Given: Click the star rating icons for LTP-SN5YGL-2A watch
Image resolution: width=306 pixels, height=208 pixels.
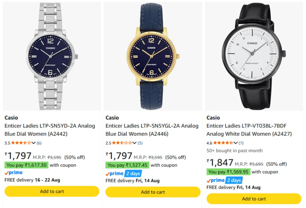Looking at the screenshot, I should 122,143.
